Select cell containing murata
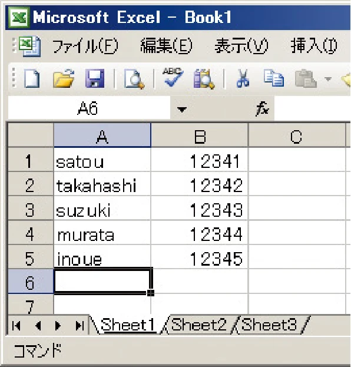This screenshot has height=367, width=351. tap(102, 233)
